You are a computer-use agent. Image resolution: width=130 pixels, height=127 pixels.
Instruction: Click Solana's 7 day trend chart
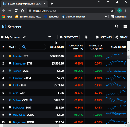coord(116,100)
